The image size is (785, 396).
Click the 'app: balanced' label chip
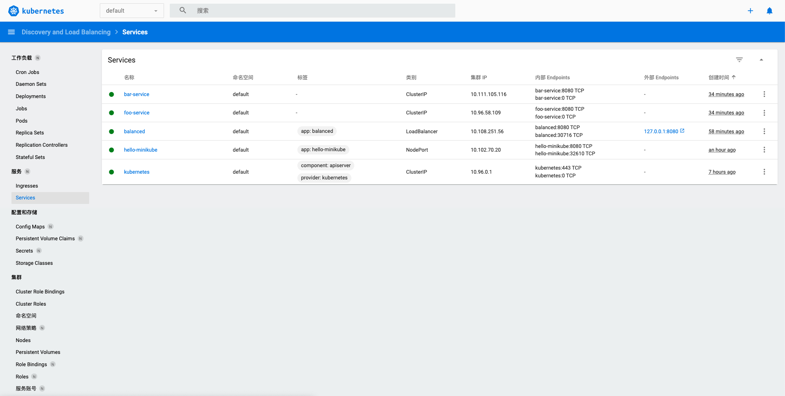point(317,131)
